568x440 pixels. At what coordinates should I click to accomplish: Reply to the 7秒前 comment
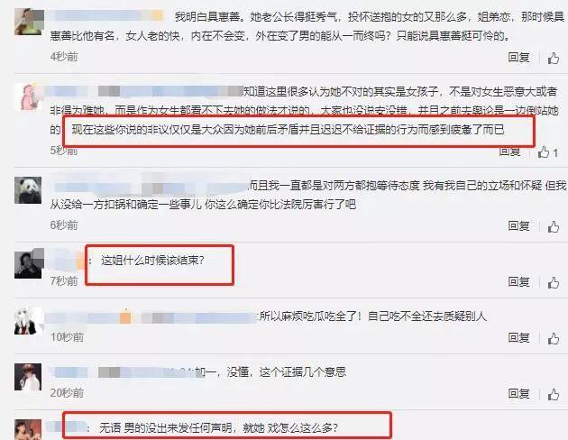[x=518, y=282]
